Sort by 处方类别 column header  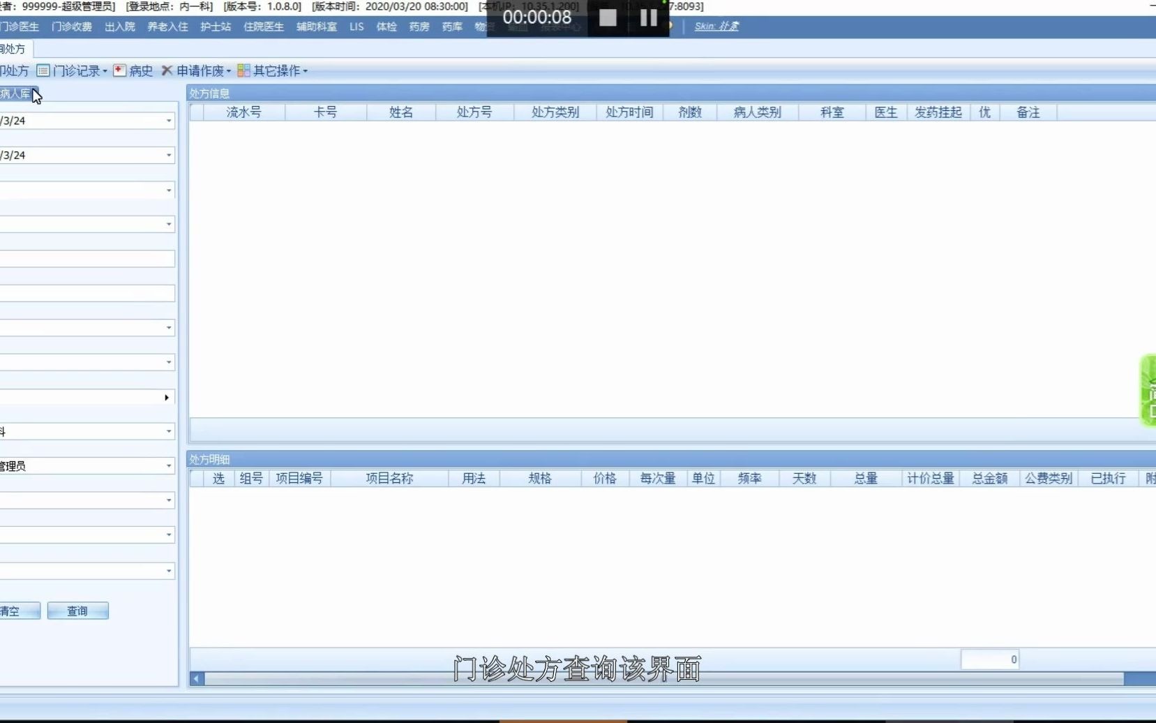[555, 112]
